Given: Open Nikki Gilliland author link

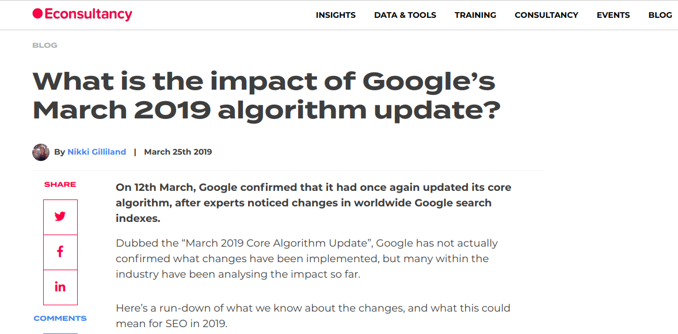Looking at the screenshot, I should [x=97, y=152].
